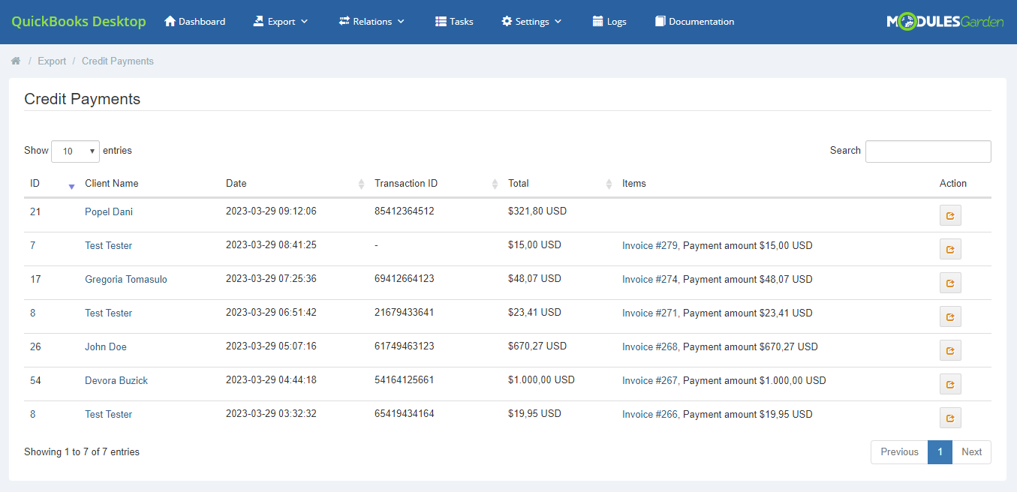The width and height of the screenshot is (1017, 492).
Task: Expand the Relations dropdown menu
Action: pyautogui.click(x=372, y=21)
